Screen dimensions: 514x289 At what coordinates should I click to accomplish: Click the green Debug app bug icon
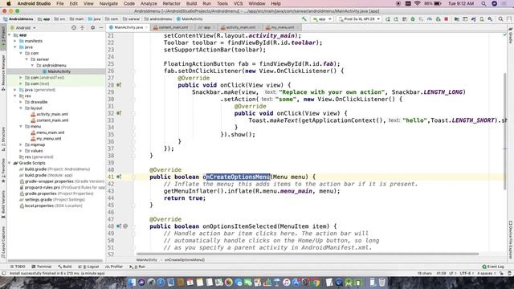pyautogui.click(x=413, y=19)
